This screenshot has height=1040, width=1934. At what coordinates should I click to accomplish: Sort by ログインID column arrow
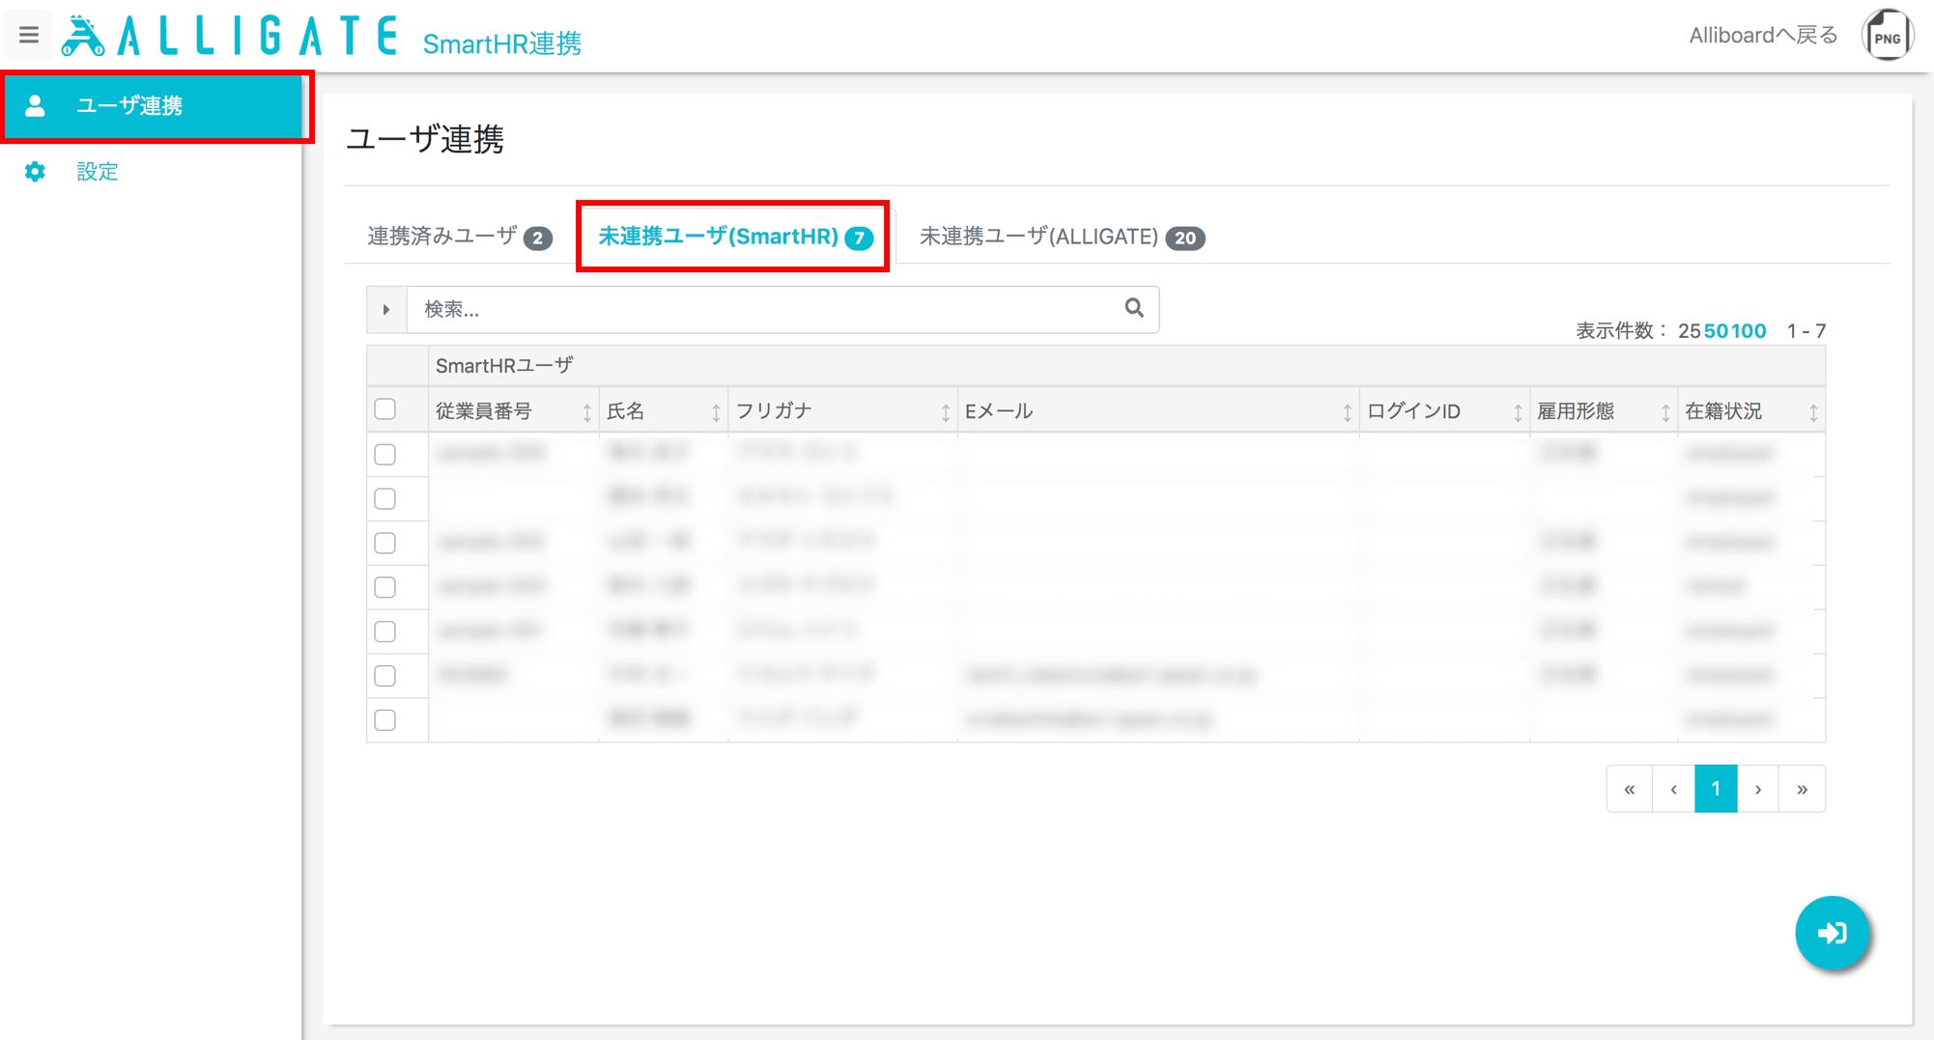click(x=1518, y=412)
